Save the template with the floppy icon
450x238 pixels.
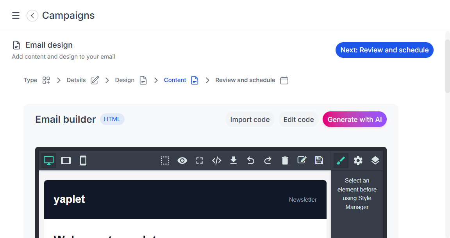point(319,161)
